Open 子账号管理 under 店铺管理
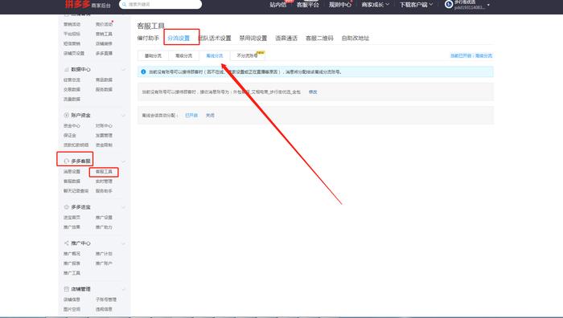563x318 pixels. coord(106,300)
